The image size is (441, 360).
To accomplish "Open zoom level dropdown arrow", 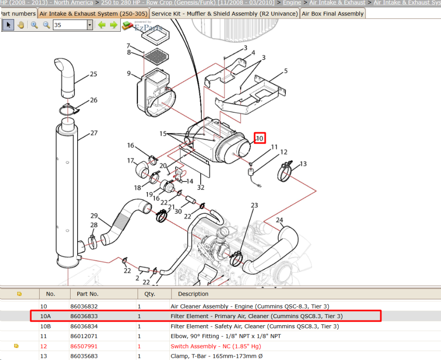I will click(90, 25).
